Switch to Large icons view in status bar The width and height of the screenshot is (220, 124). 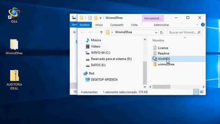point(202,92)
